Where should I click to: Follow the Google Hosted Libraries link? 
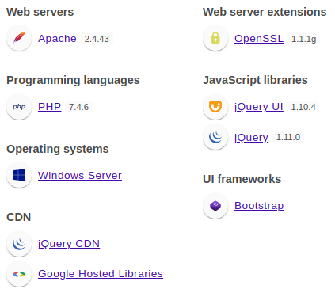pyautogui.click(x=101, y=274)
